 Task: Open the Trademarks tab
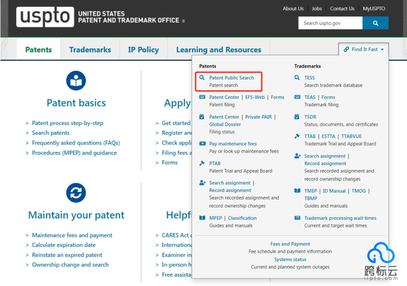coord(90,50)
